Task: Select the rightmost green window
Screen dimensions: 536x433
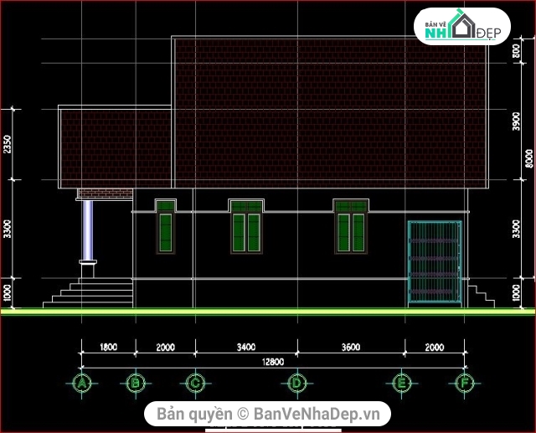Action: (352, 226)
